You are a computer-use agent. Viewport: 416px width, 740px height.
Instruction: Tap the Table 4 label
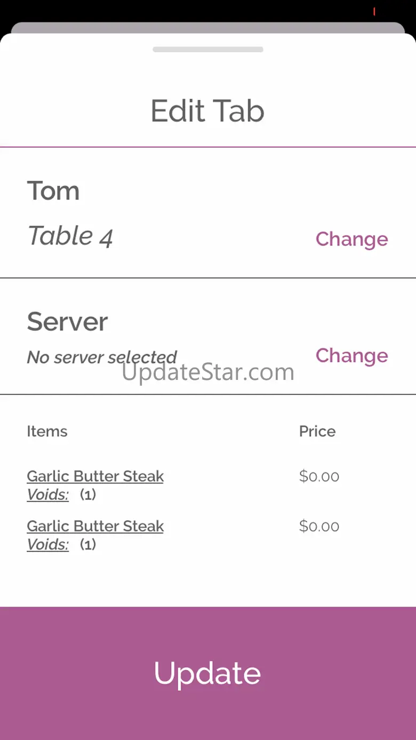pyautogui.click(x=70, y=236)
